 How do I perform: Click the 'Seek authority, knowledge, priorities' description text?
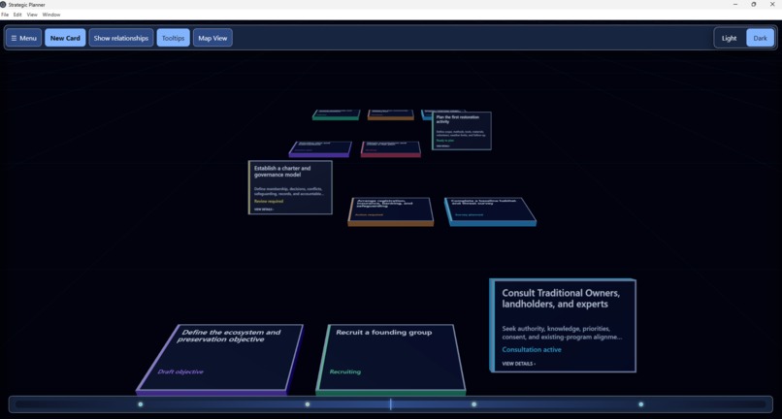[563, 333]
